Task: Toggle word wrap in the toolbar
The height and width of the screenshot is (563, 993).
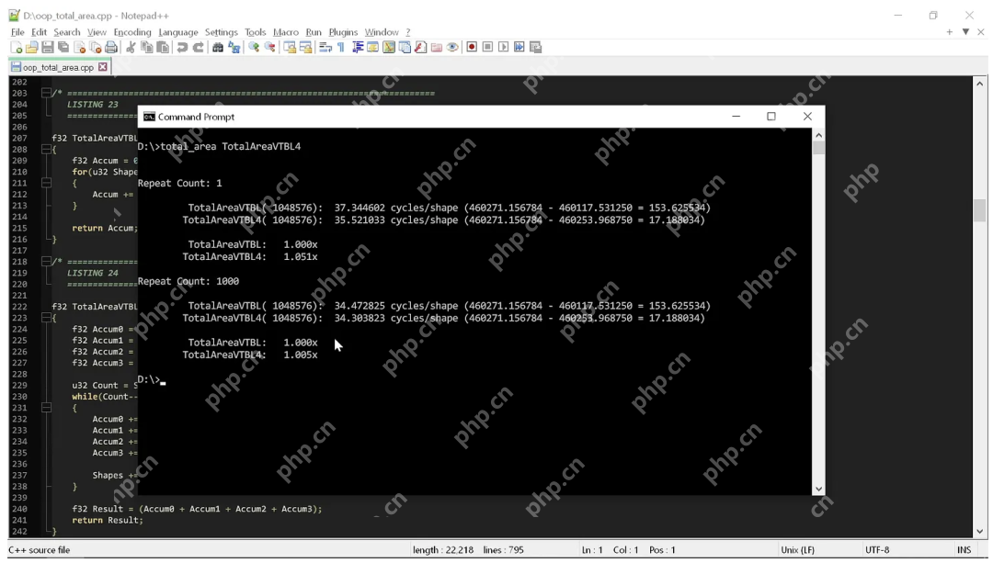Action: click(x=325, y=48)
